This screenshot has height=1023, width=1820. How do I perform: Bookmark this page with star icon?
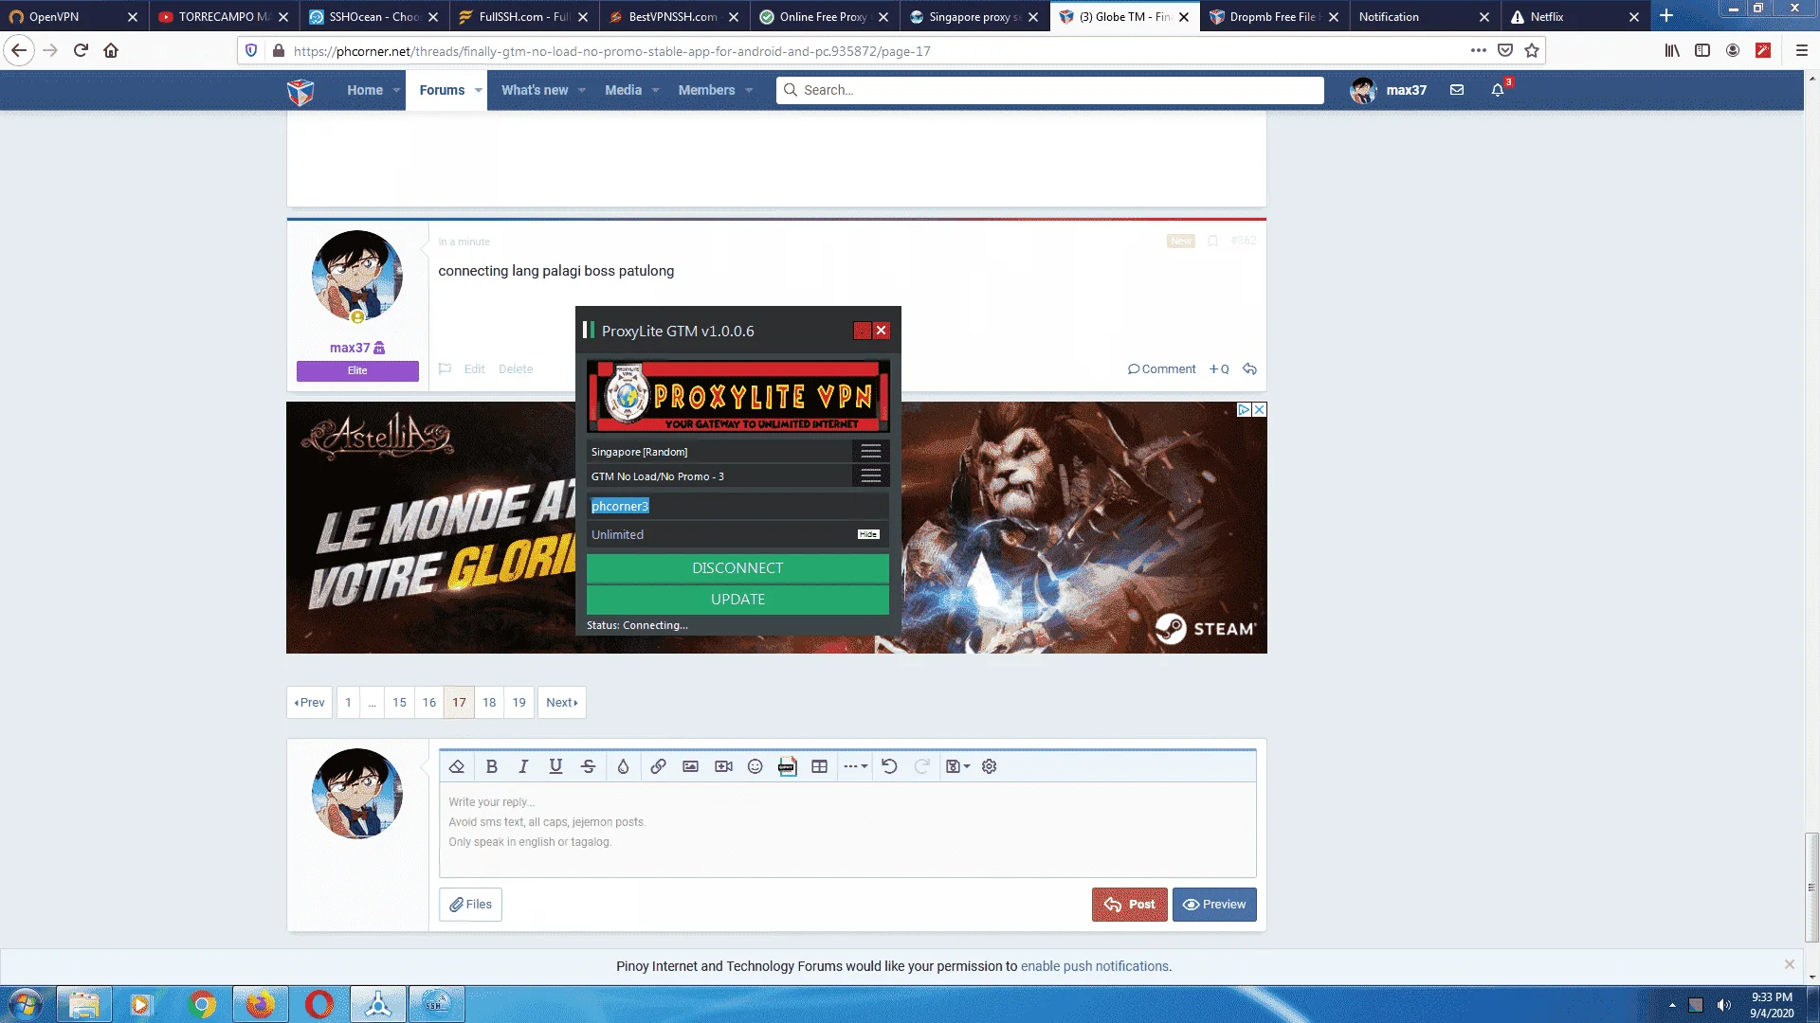1532,50
